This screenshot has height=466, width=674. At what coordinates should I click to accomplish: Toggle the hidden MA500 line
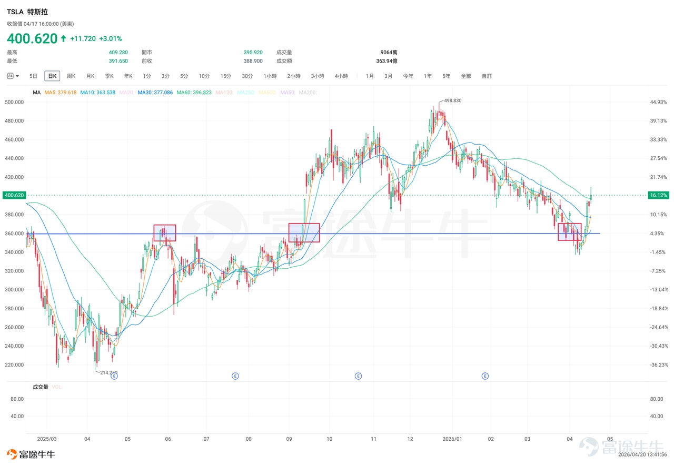(267, 93)
